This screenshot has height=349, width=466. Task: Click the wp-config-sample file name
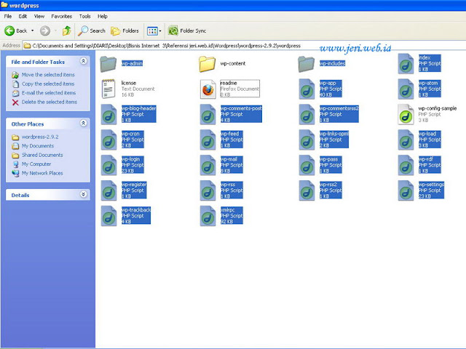437,108
